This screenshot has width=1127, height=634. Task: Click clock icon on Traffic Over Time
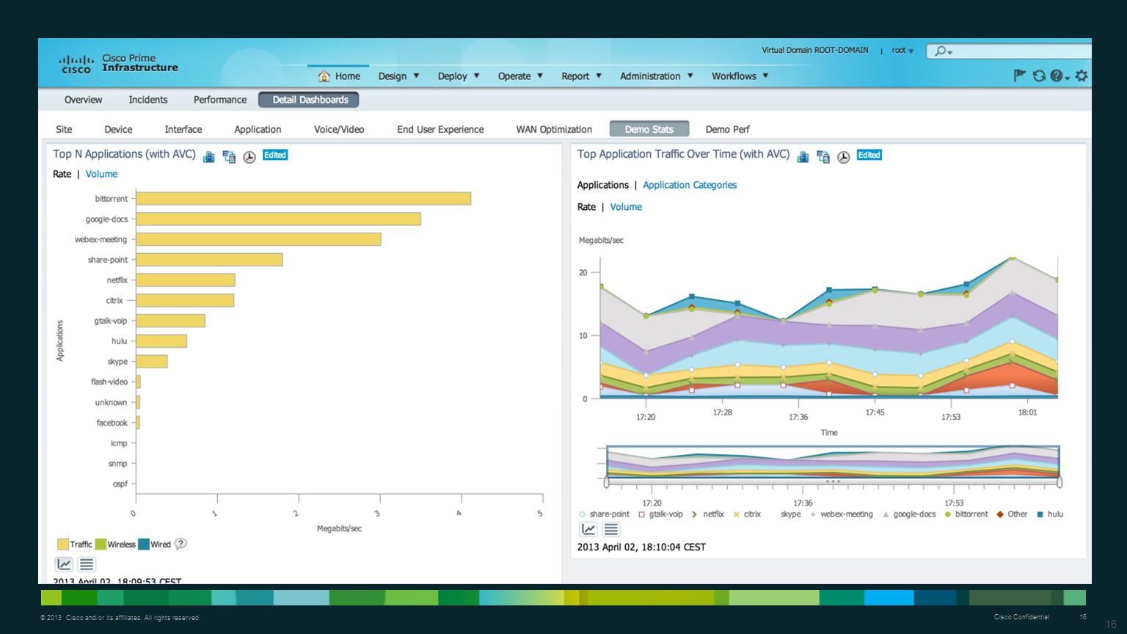[844, 157]
